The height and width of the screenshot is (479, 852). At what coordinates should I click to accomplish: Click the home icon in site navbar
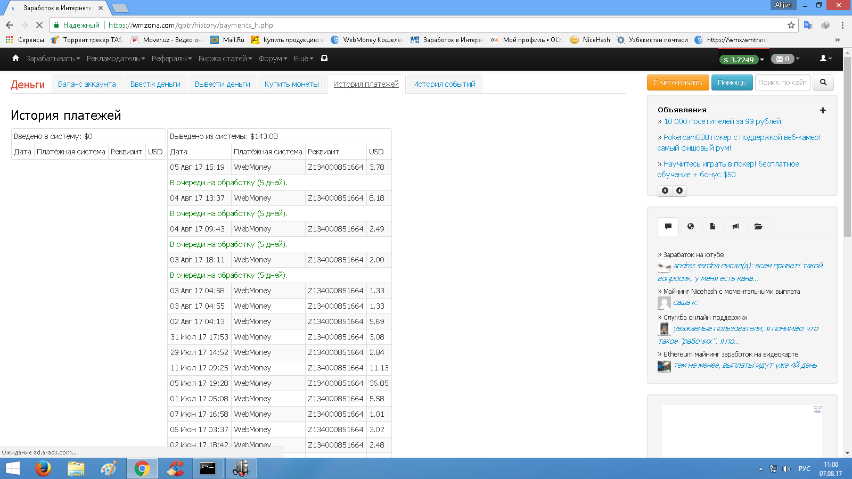pos(15,58)
